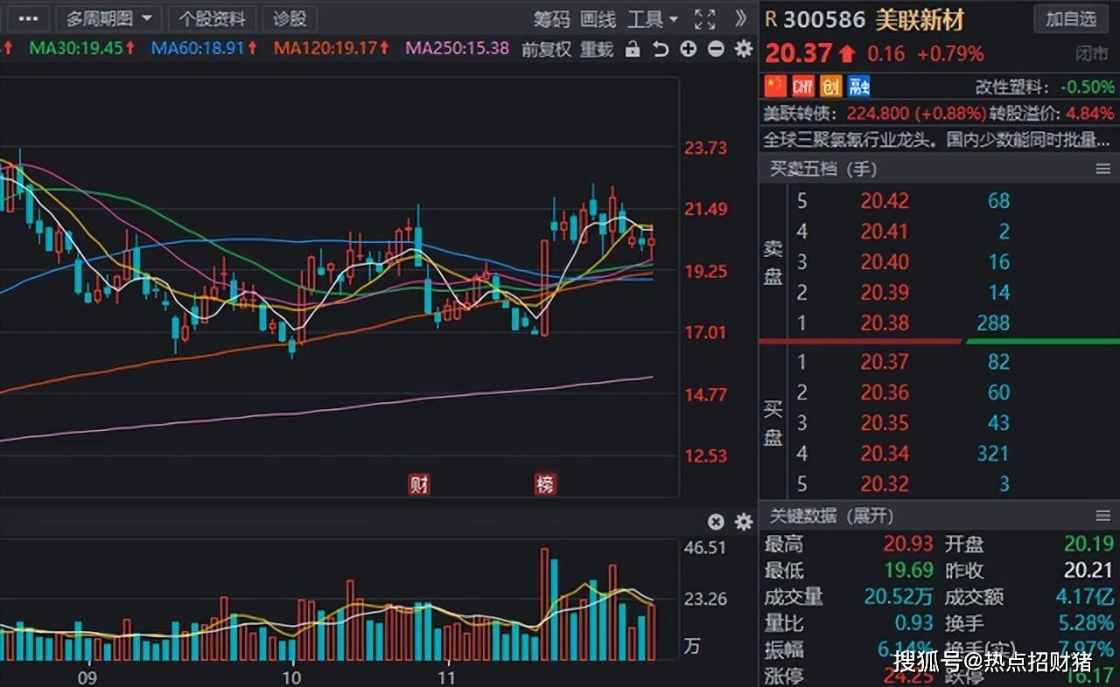The height and width of the screenshot is (687, 1120).
Task: Collapse side panel with double chevron
Action: [741, 18]
